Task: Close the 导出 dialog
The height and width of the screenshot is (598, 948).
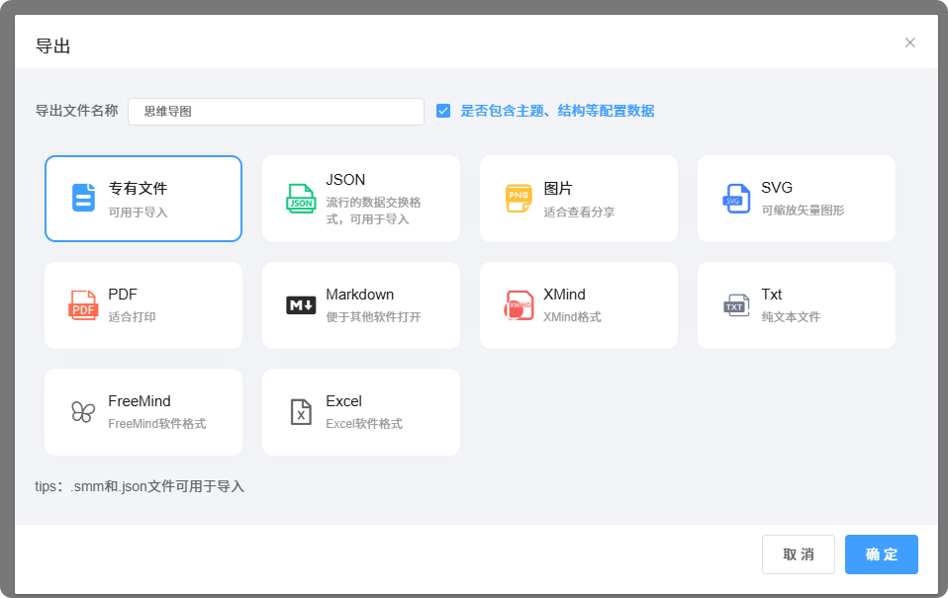Action: [x=909, y=43]
